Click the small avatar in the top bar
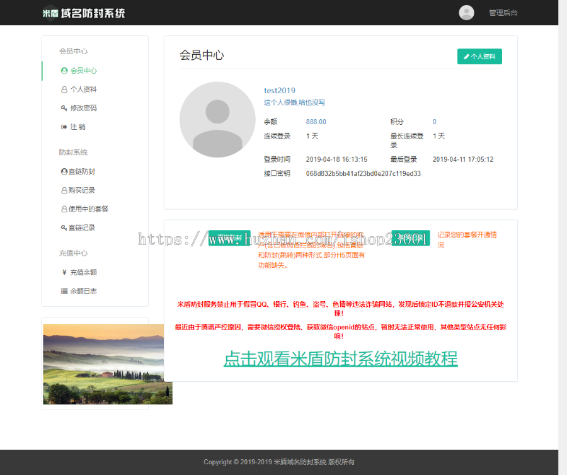The image size is (567, 475). click(x=466, y=13)
